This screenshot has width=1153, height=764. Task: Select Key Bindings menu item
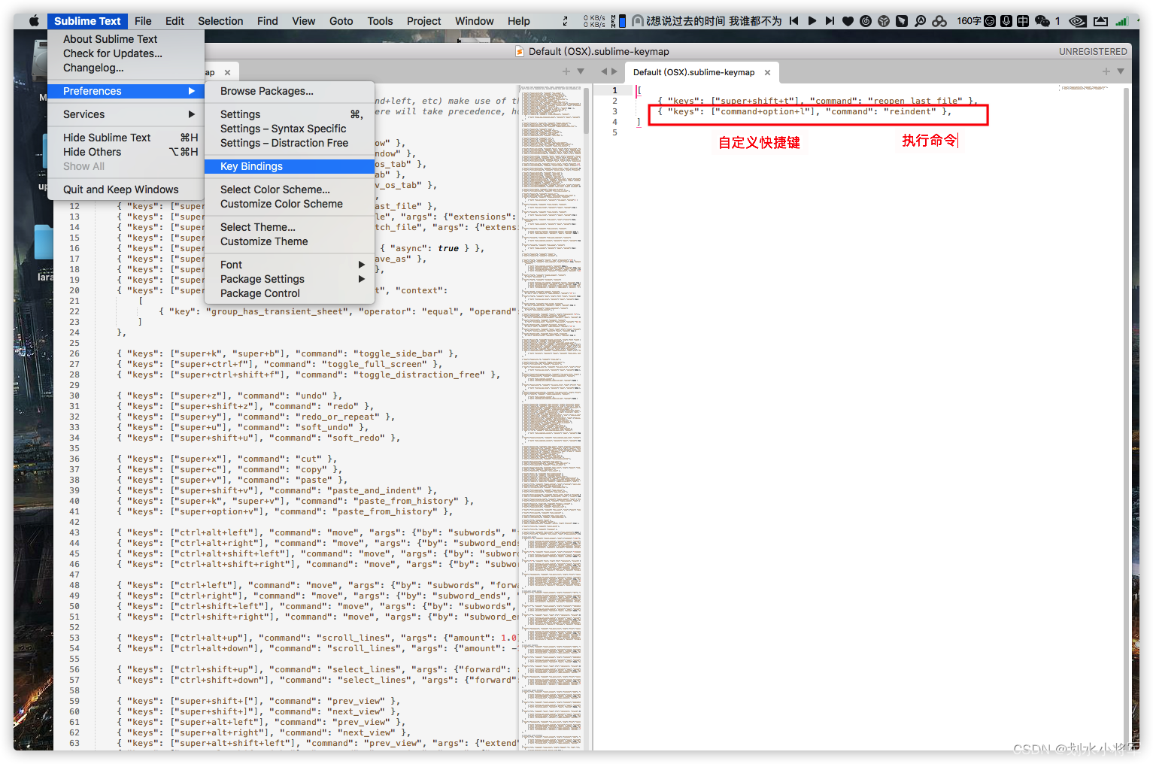290,166
